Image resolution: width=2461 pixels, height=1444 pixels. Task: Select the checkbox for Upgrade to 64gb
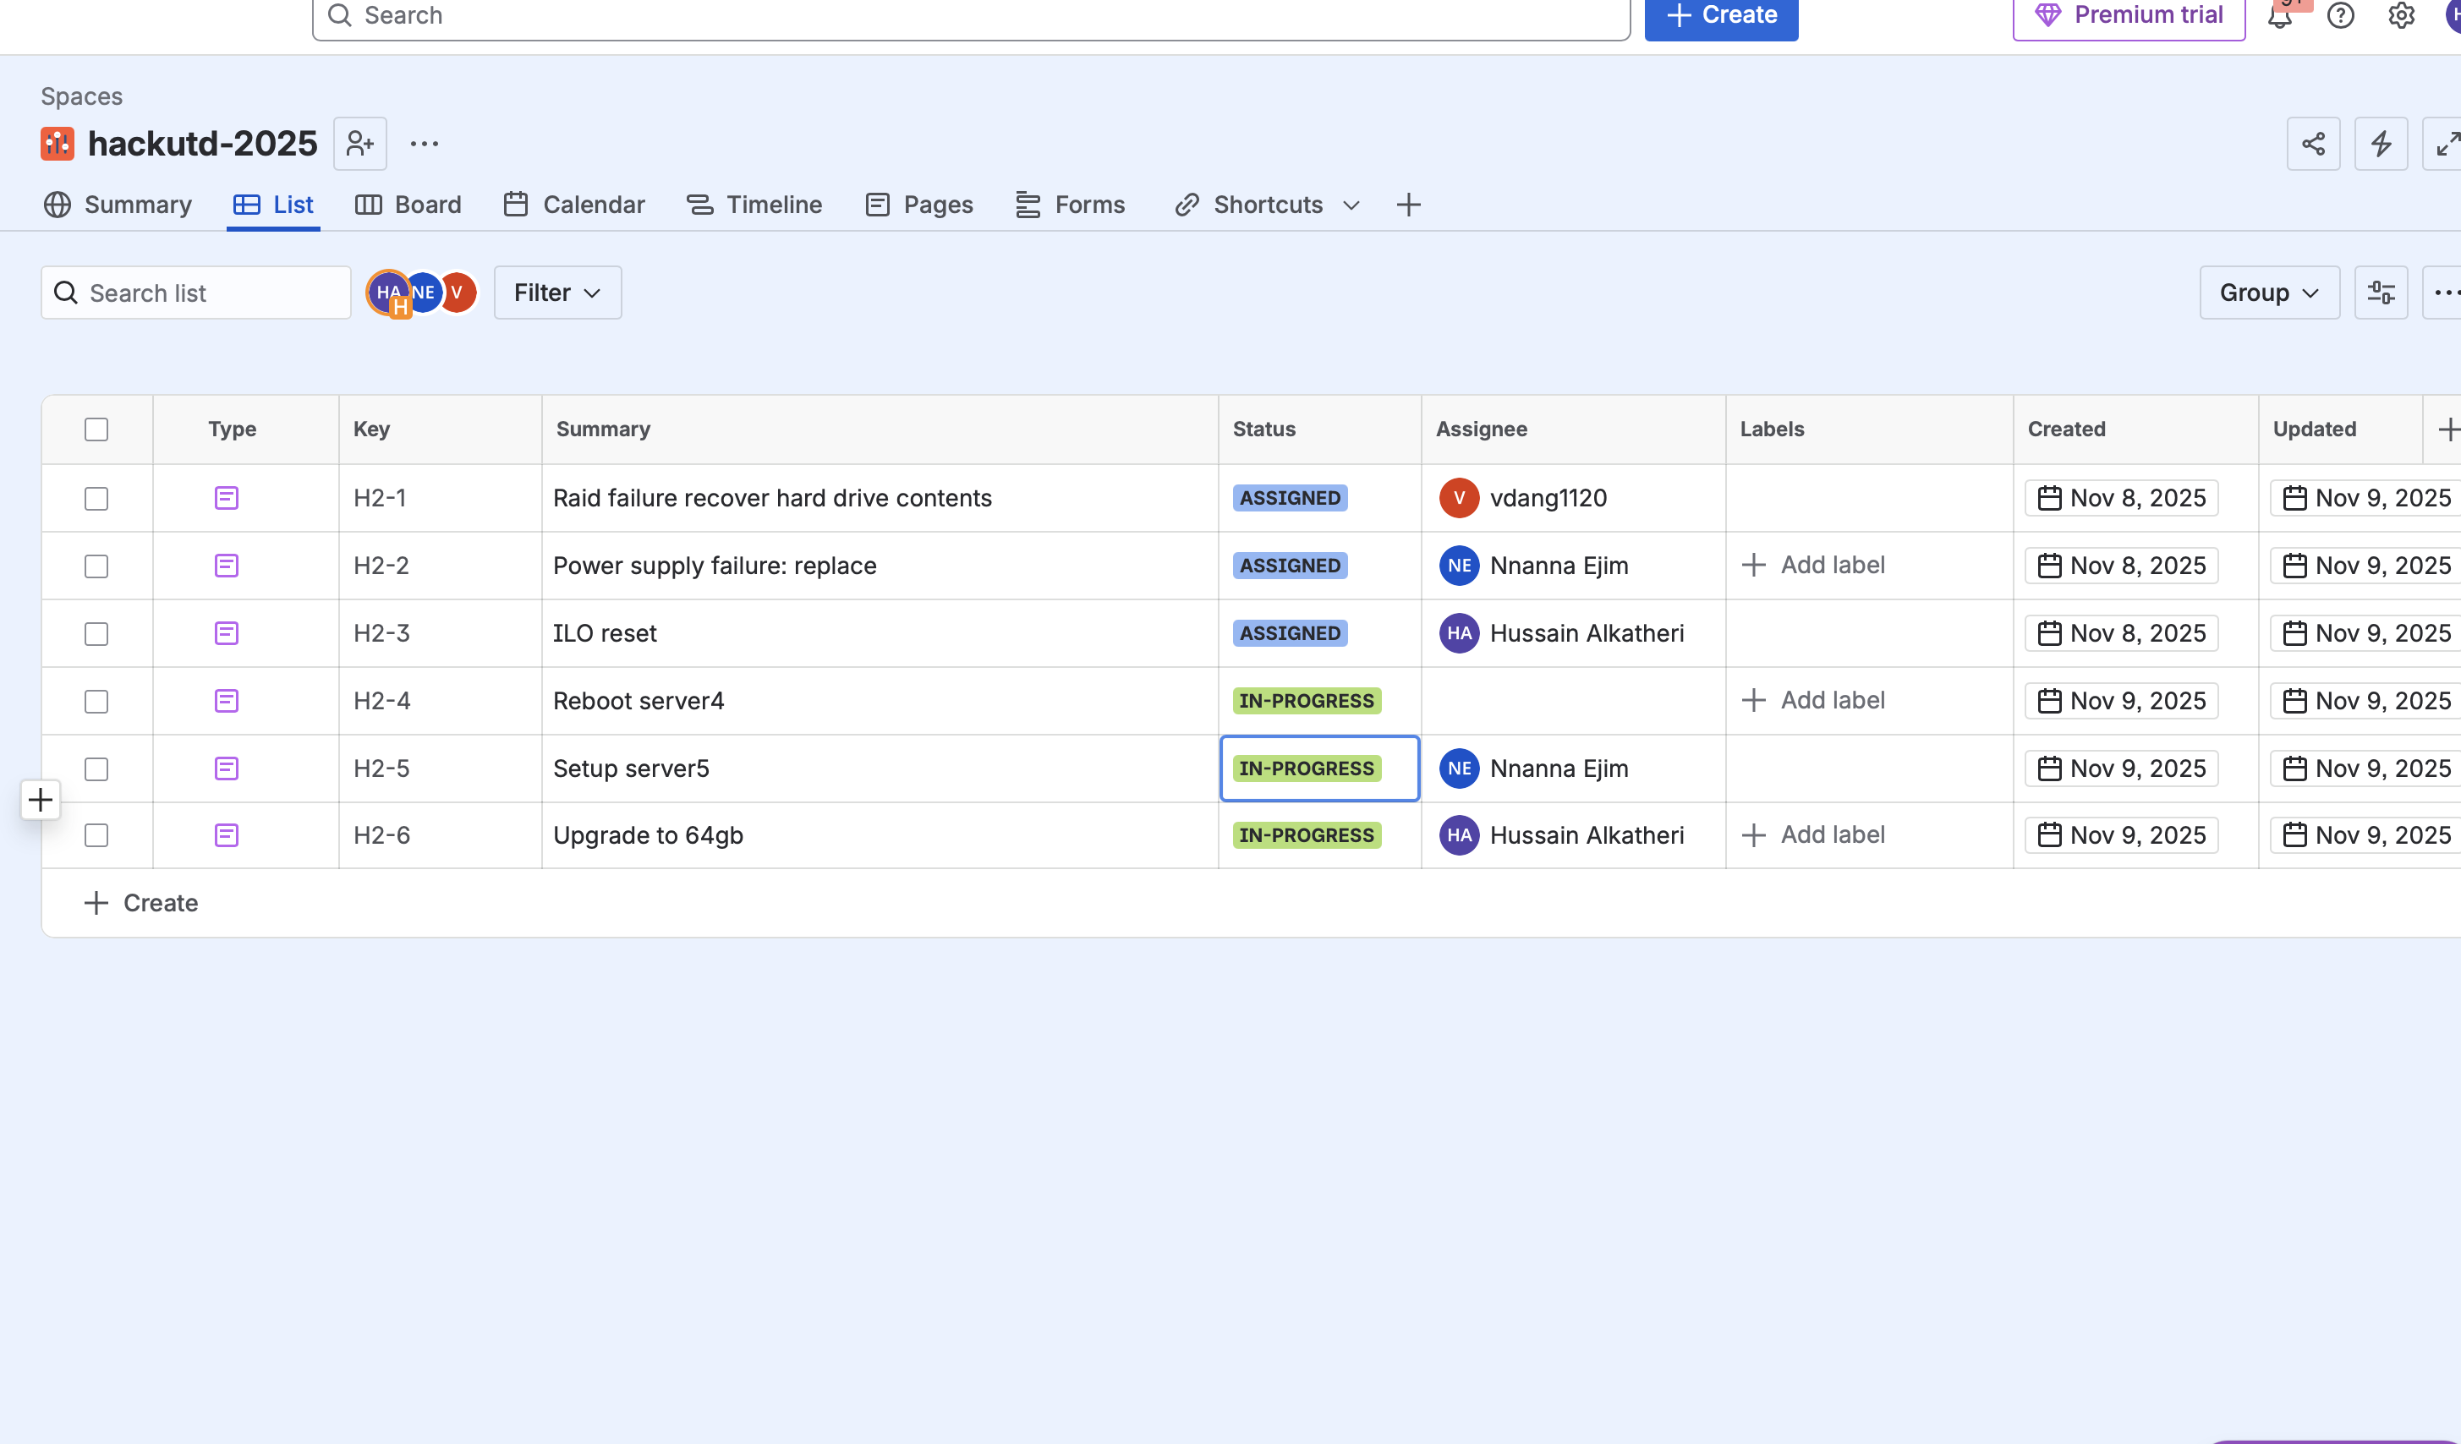pos(96,836)
